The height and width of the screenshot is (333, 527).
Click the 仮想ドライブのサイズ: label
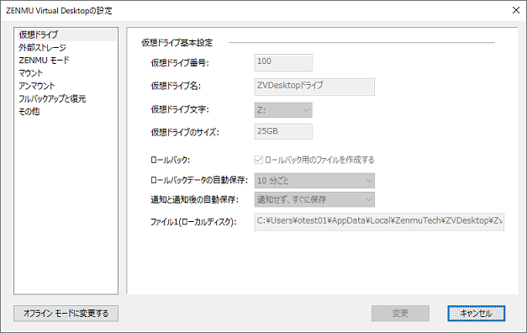185,132
